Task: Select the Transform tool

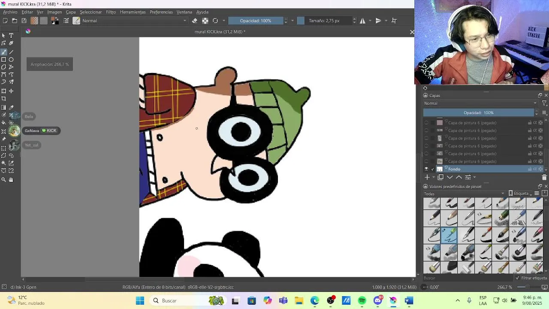Action: pyautogui.click(x=4, y=91)
